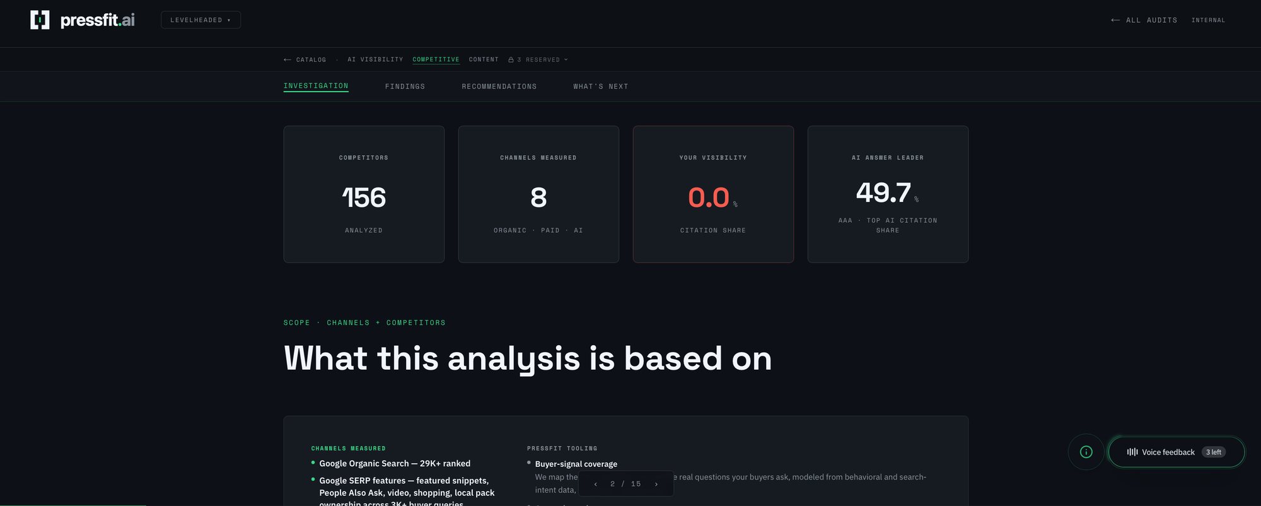This screenshot has height=506, width=1261.
Task: Select the Investigation section tab
Action: (316, 86)
